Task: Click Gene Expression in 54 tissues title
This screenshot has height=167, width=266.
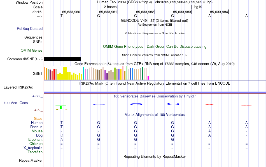Action: pos(155,64)
